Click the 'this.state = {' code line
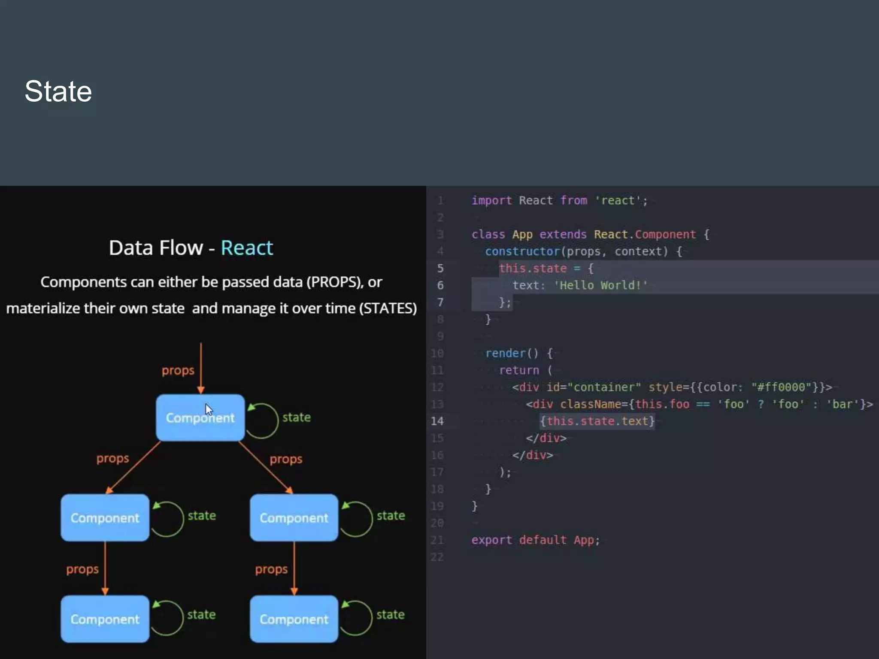 [x=546, y=269]
